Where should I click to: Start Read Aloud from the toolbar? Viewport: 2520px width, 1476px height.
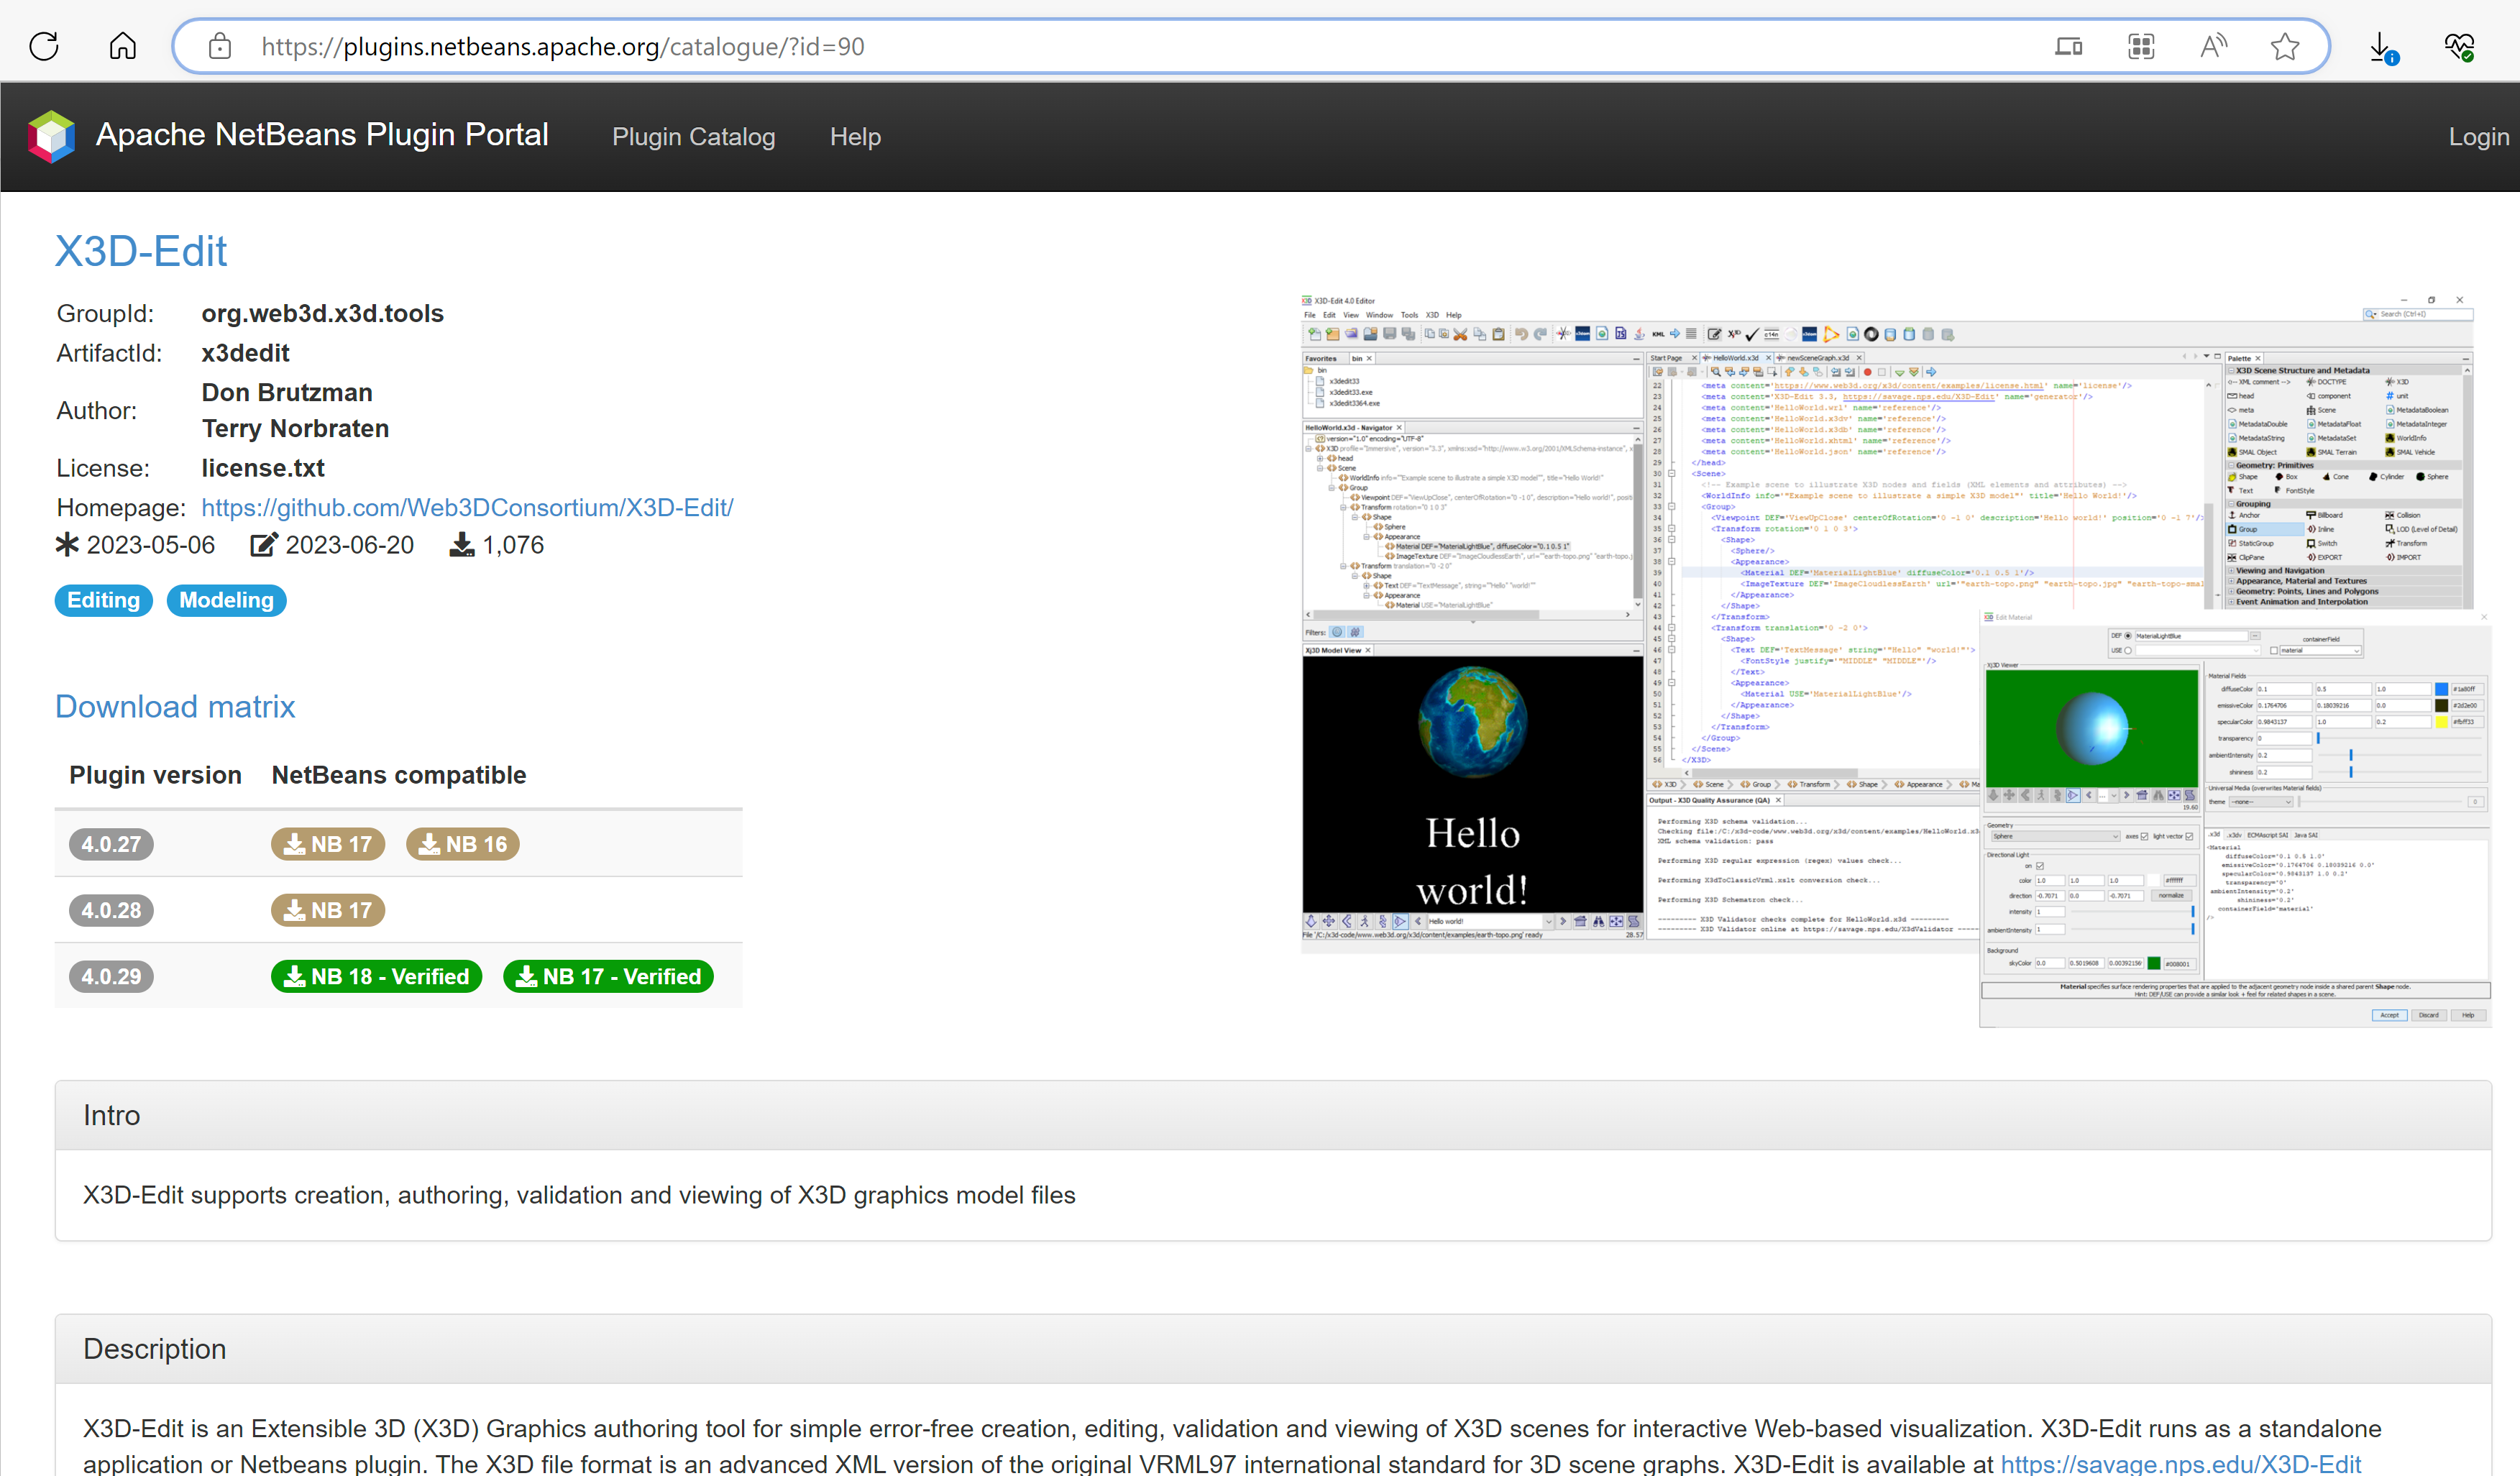click(2213, 46)
